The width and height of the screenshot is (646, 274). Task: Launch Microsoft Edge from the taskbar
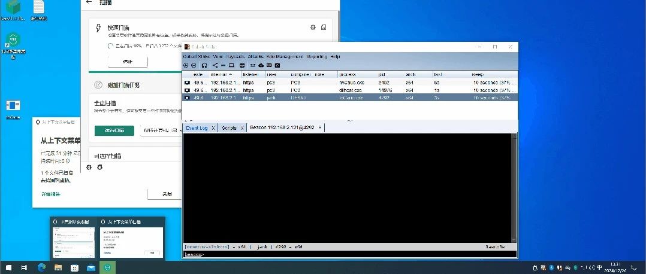coord(41,267)
